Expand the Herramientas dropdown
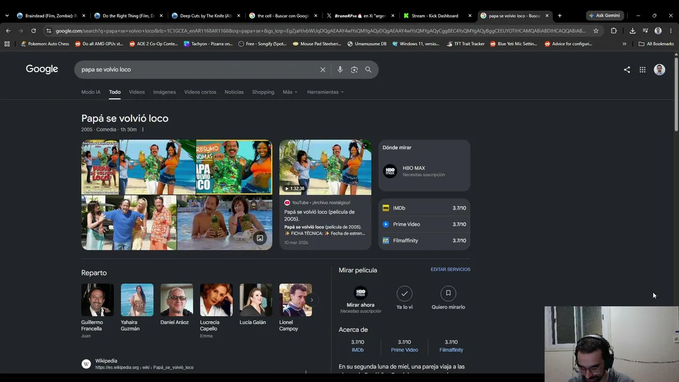 [325, 92]
